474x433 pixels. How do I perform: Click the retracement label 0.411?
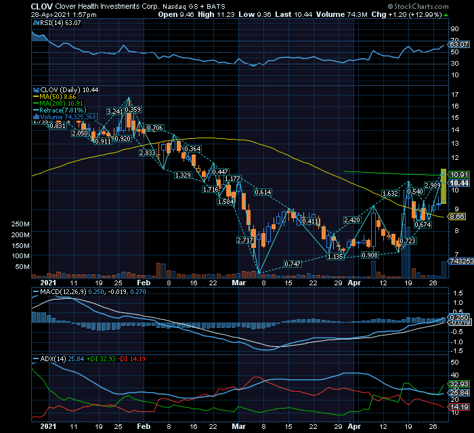point(310,222)
